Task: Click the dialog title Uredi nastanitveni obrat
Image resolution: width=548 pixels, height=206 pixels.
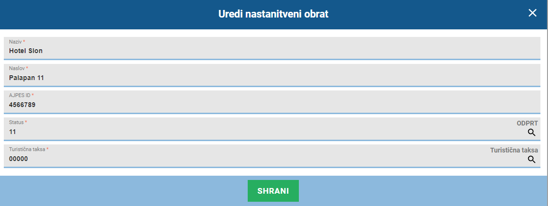Action: (x=273, y=14)
